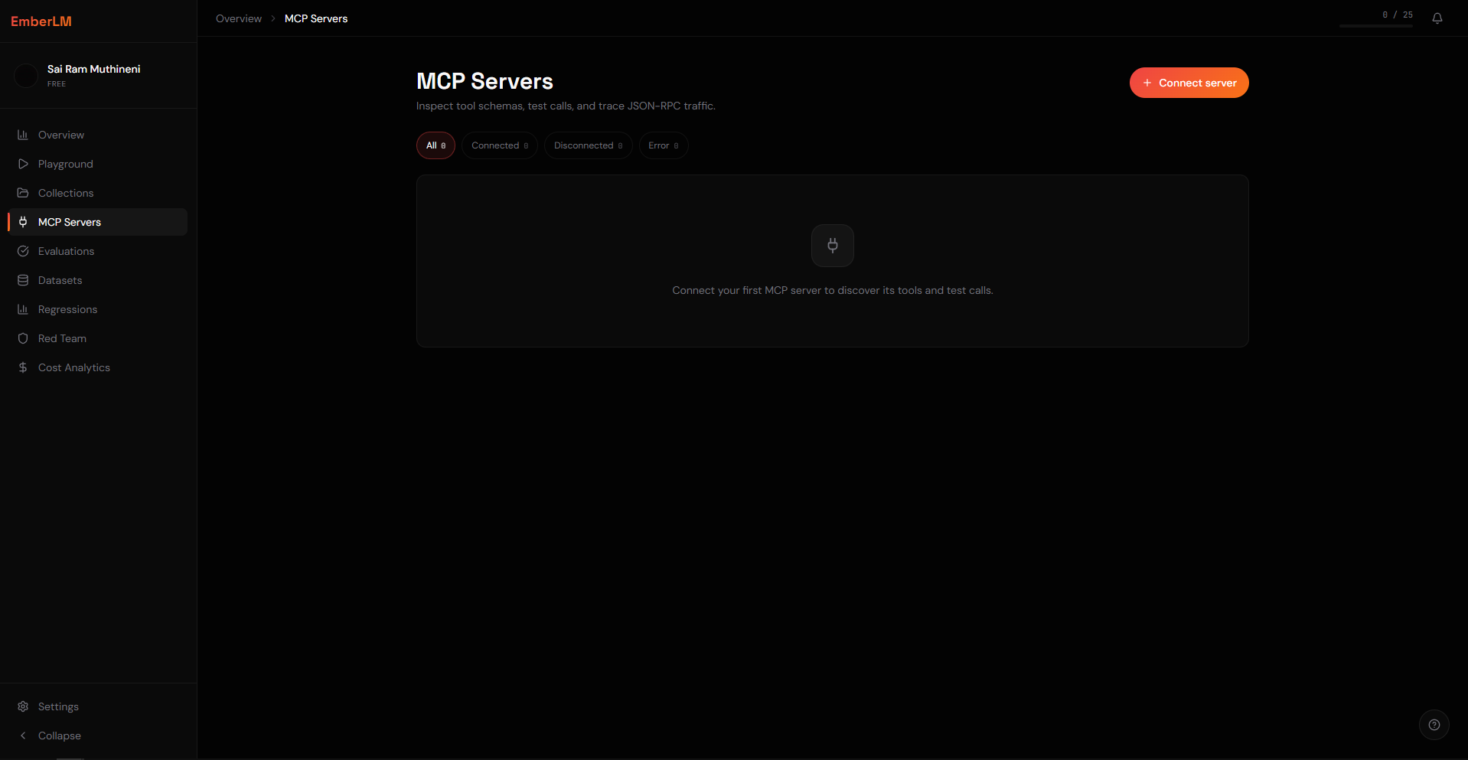
Task: Go to Playground in sidebar
Action: click(x=98, y=164)
